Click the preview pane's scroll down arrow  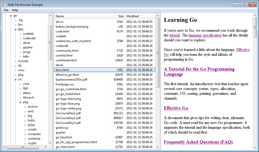click(x=255, y=148)
